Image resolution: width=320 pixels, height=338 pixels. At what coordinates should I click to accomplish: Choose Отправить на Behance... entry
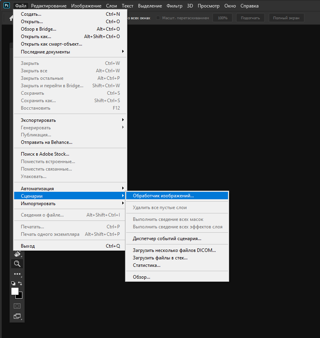70,142
